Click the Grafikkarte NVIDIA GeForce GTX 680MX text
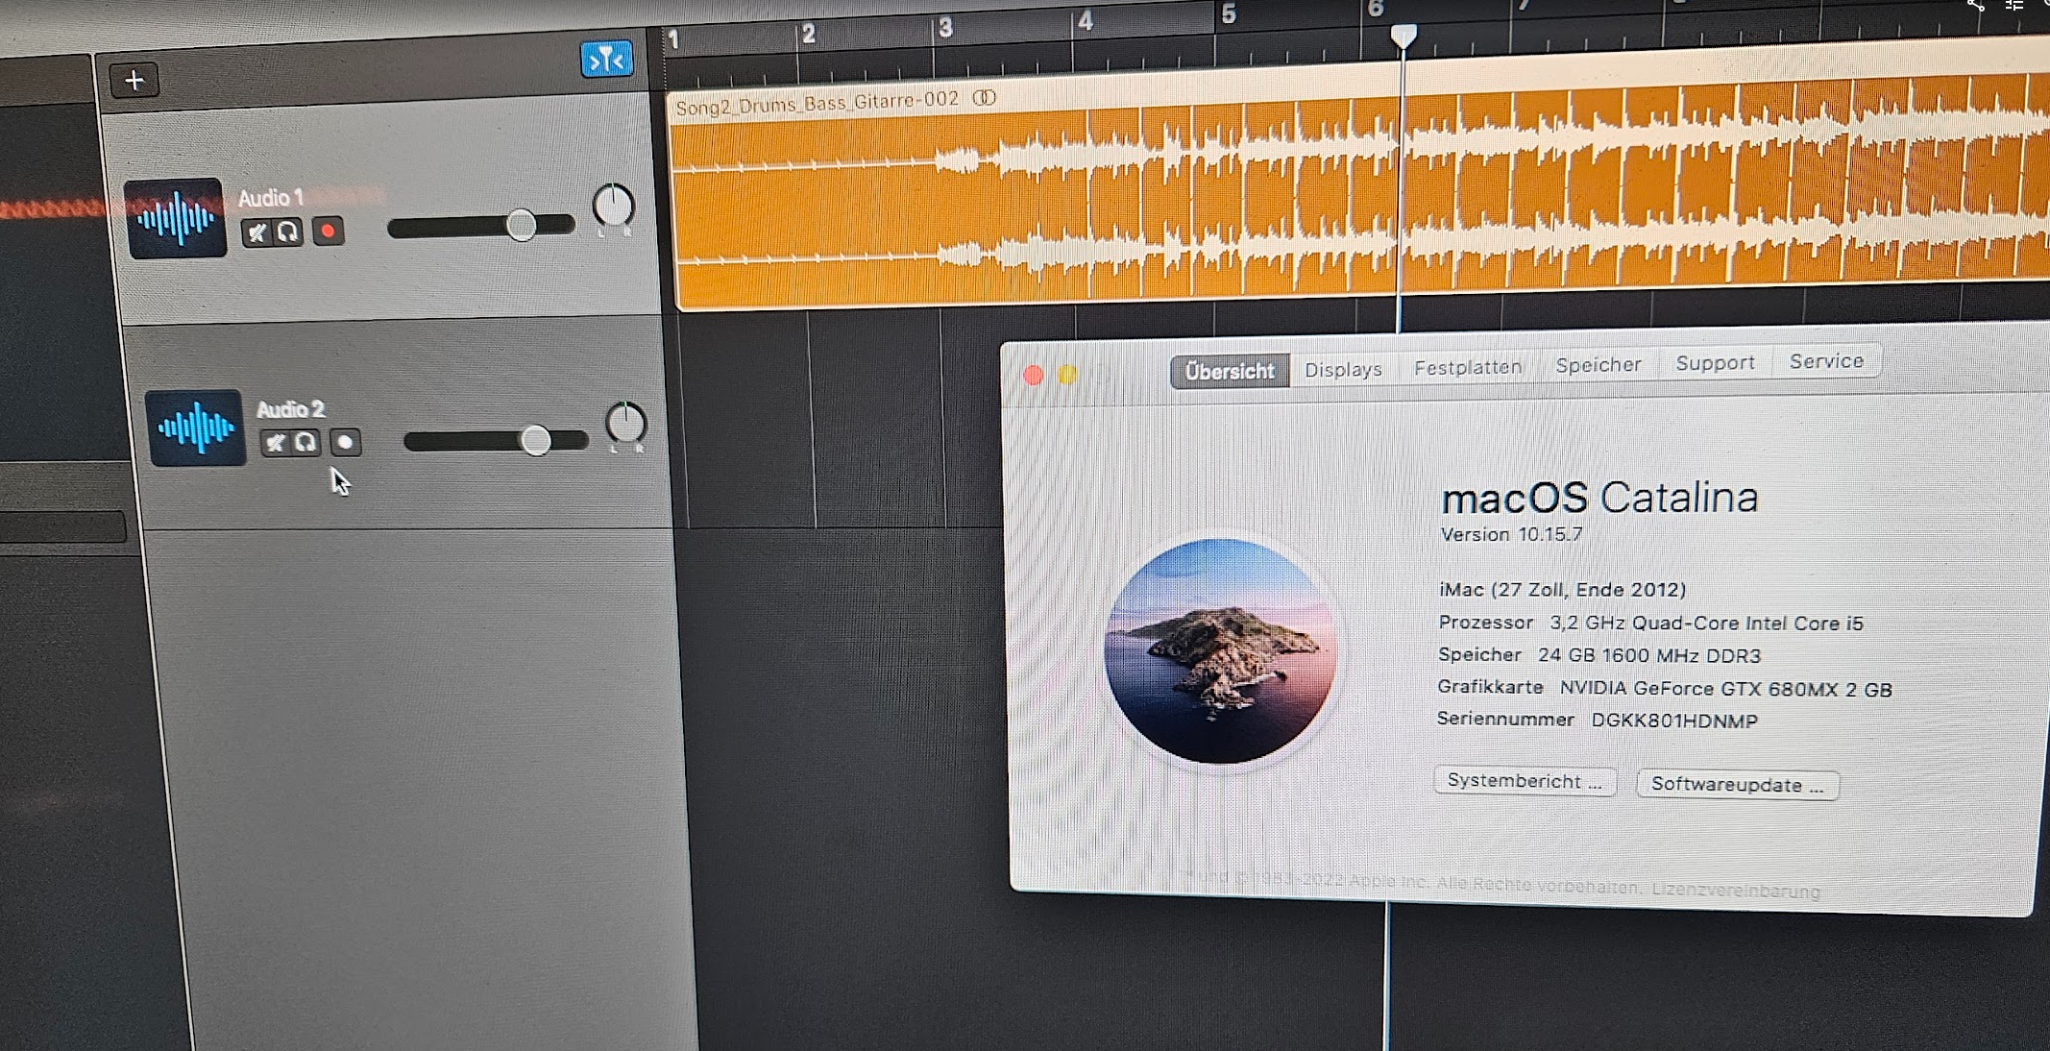 [x=1664, y=689]
